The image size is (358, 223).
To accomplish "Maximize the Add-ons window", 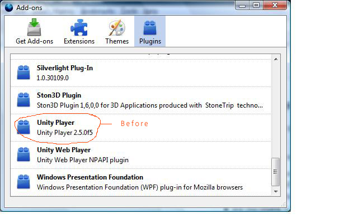I will click(256, 6).
